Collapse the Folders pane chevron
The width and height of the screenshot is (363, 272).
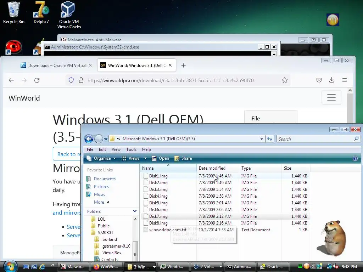tap(135, 211)
